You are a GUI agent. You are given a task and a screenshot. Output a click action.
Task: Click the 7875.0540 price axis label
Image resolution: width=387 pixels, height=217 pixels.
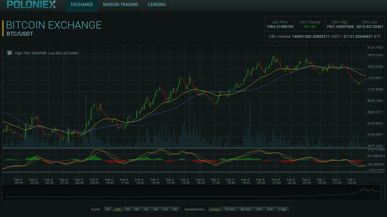(x=375, y=55)
